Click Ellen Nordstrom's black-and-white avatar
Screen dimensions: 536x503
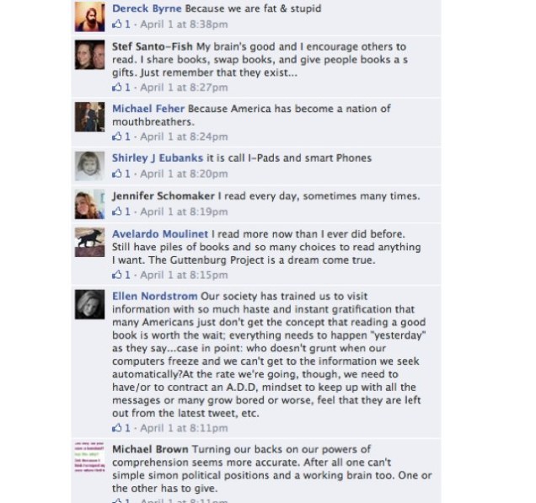coord(90,304)
